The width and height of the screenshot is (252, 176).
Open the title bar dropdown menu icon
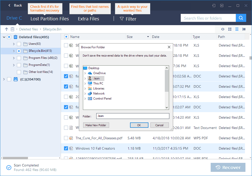(222, 6)
